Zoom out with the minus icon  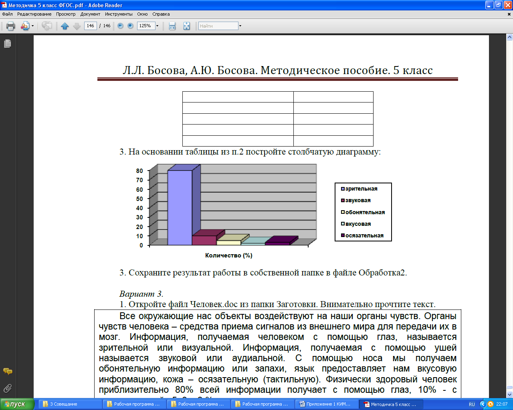[120, 26]
